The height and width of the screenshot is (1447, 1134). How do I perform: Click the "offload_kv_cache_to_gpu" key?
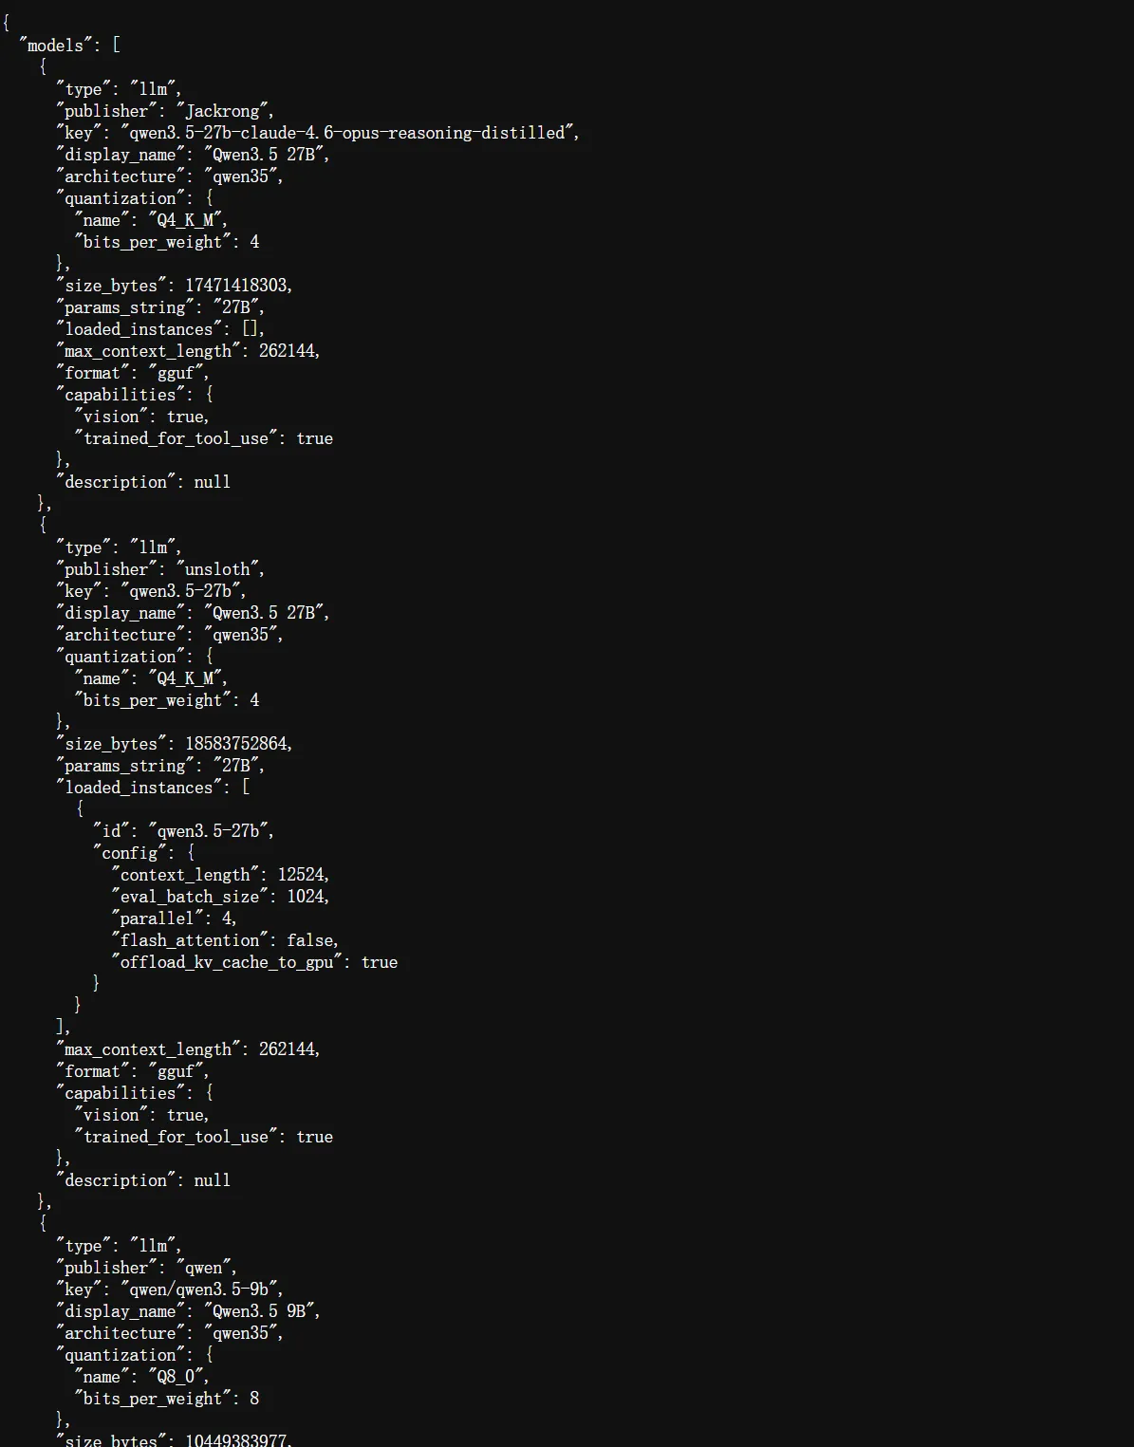pyautogui.click(x=227, y=962)
